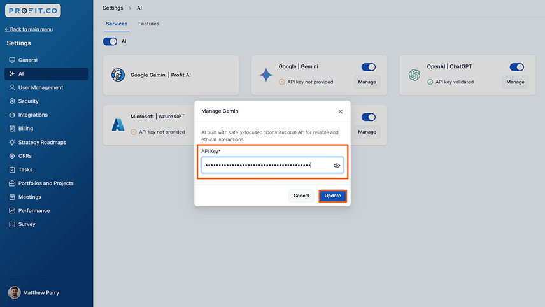Click Matthew Perry profile avatar
This screenshot has width=545, height=307.
click(x=14, y=293)
